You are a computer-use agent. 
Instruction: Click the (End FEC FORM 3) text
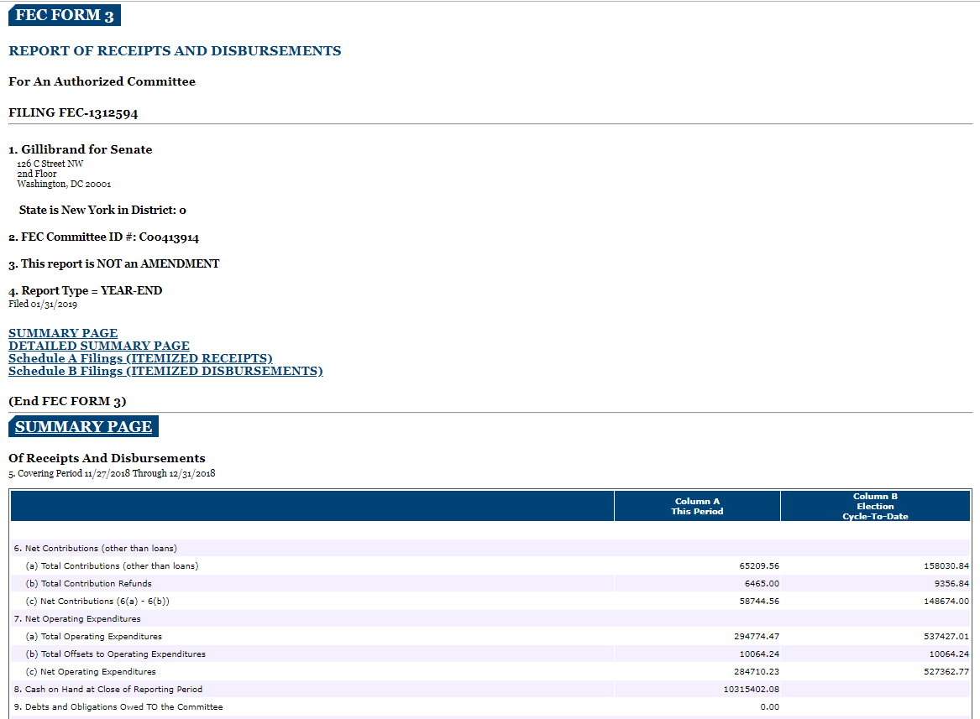coord(67,401)
